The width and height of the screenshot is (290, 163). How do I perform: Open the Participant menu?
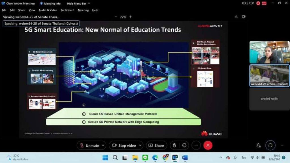pos(67,10)
